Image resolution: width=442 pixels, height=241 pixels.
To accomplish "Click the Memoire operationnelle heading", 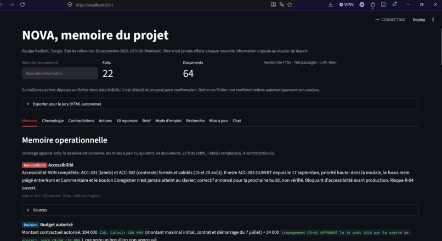I will (65, 140).
